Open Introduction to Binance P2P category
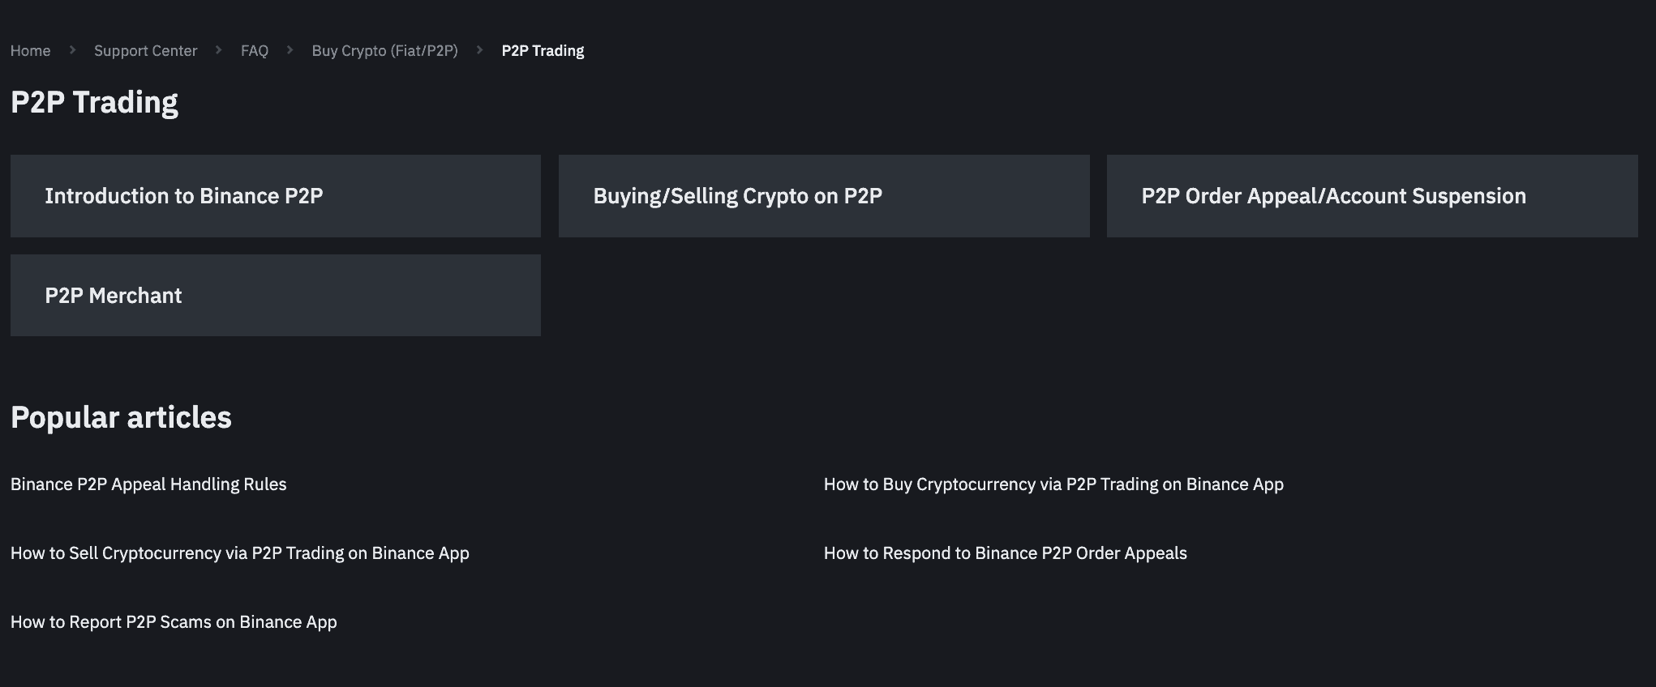The image size is (1656, 687). 275,196
